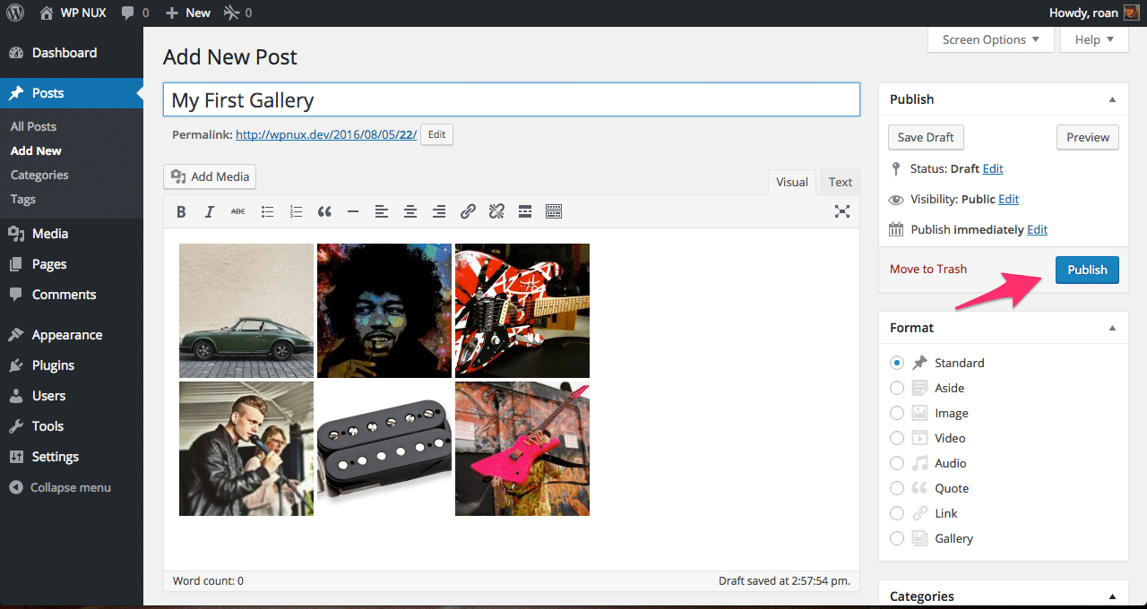The width and height of the screenshot is (1147, 609).
Task: Select the Link post format
Action: (x=897, y=513)
